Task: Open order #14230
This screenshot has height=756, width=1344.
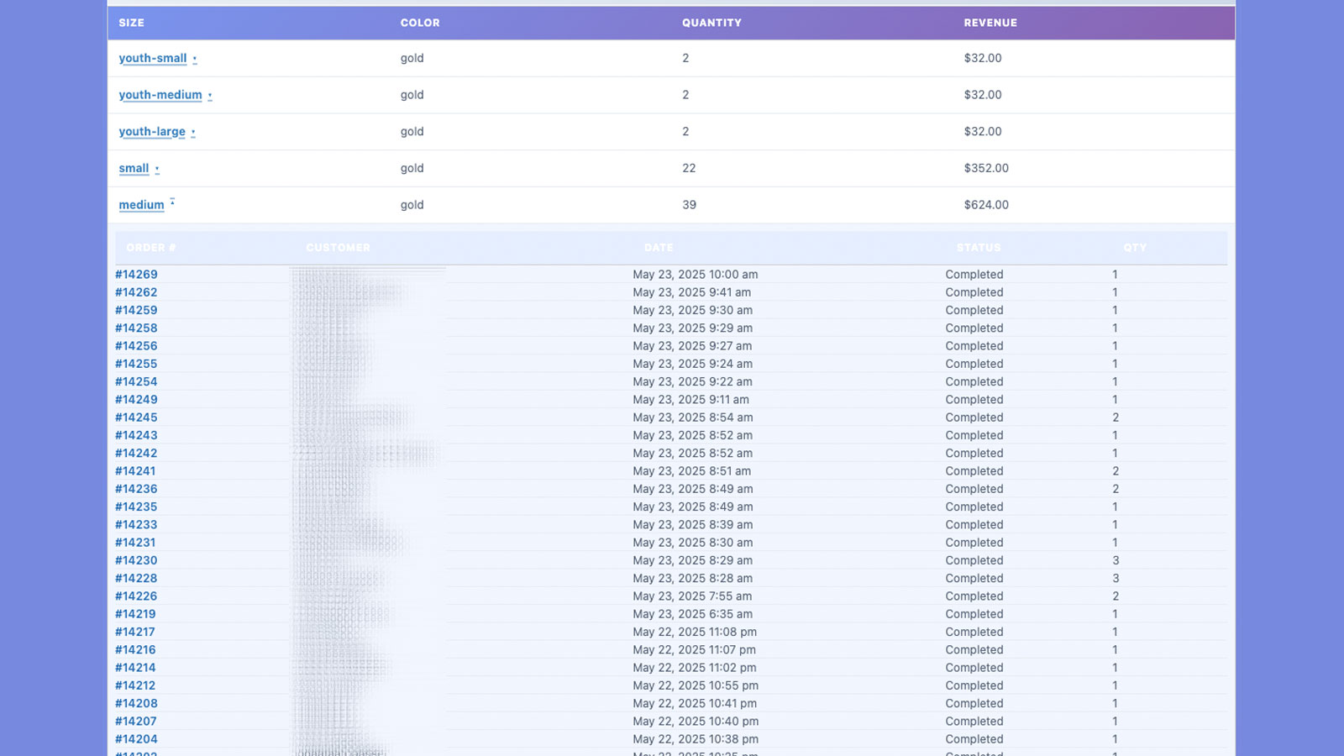Action: coord(136,560)
